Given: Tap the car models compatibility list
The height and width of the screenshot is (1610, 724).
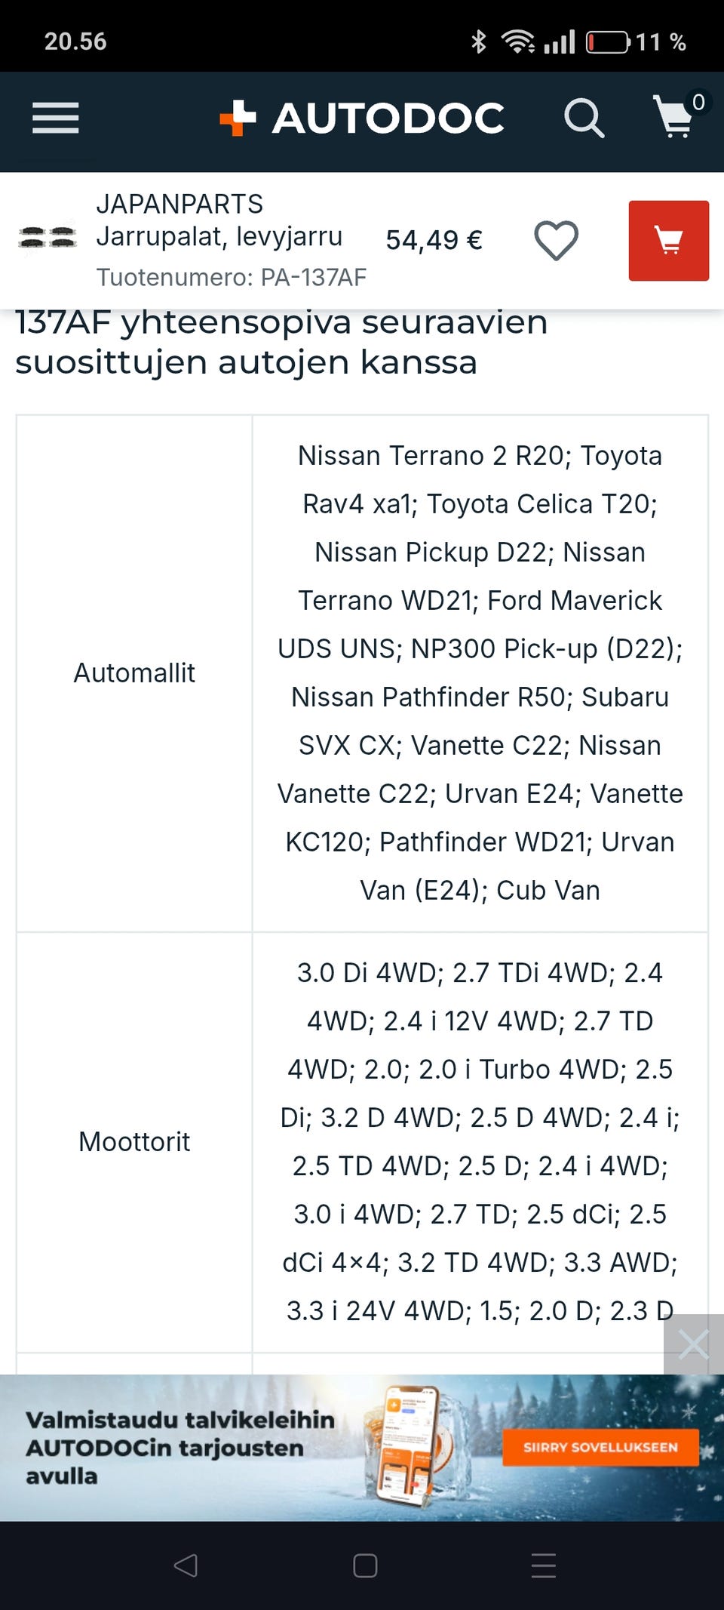Looking at the screenshot, I should tap(480, 673).
